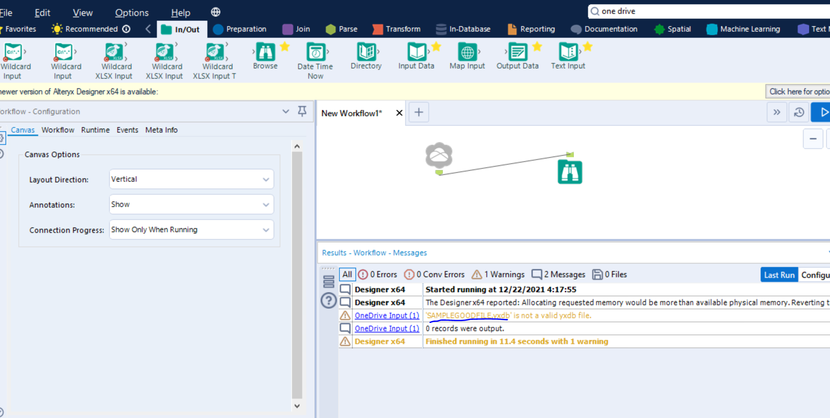Select the Output Data tool
The image size is (830, 418).
(518, 56)
